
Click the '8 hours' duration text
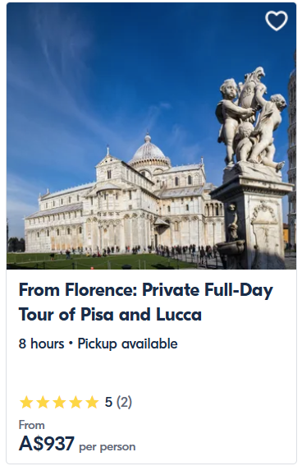point(42,344)
